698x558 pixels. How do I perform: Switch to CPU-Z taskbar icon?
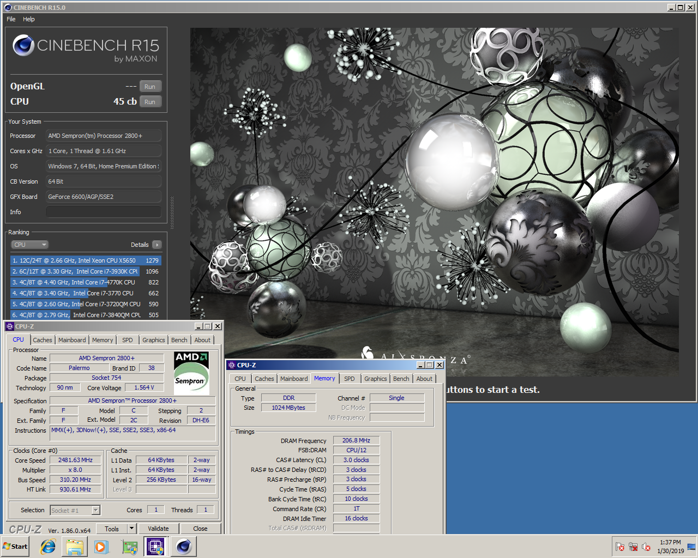[155, 547]
